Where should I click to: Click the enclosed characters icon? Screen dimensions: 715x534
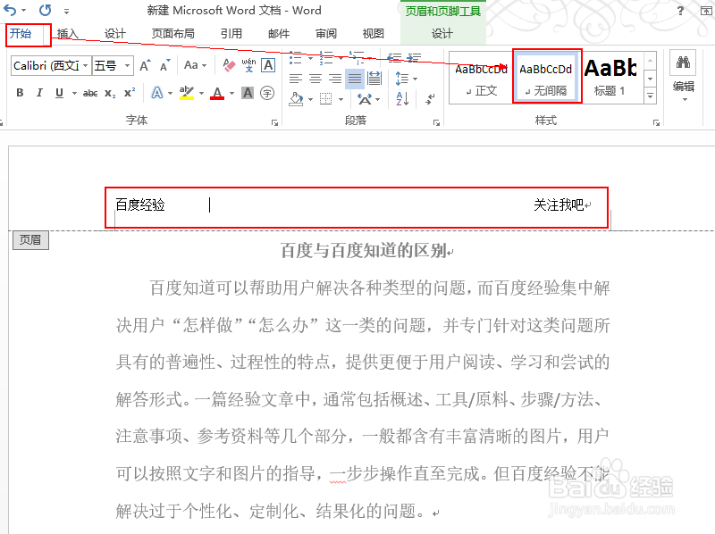(267, 93)
